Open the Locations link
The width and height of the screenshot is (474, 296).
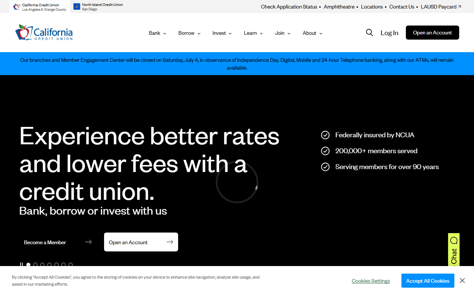(372, 7)
